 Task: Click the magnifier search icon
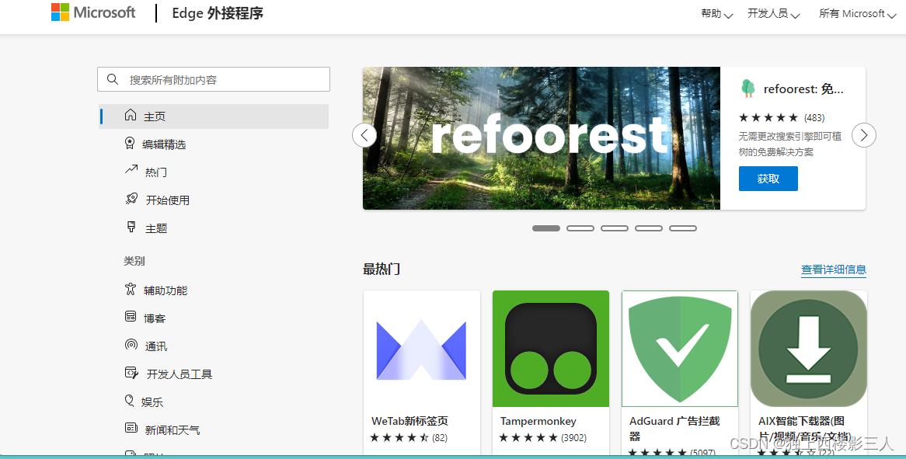pyautogui.click(x=113, y=79)
